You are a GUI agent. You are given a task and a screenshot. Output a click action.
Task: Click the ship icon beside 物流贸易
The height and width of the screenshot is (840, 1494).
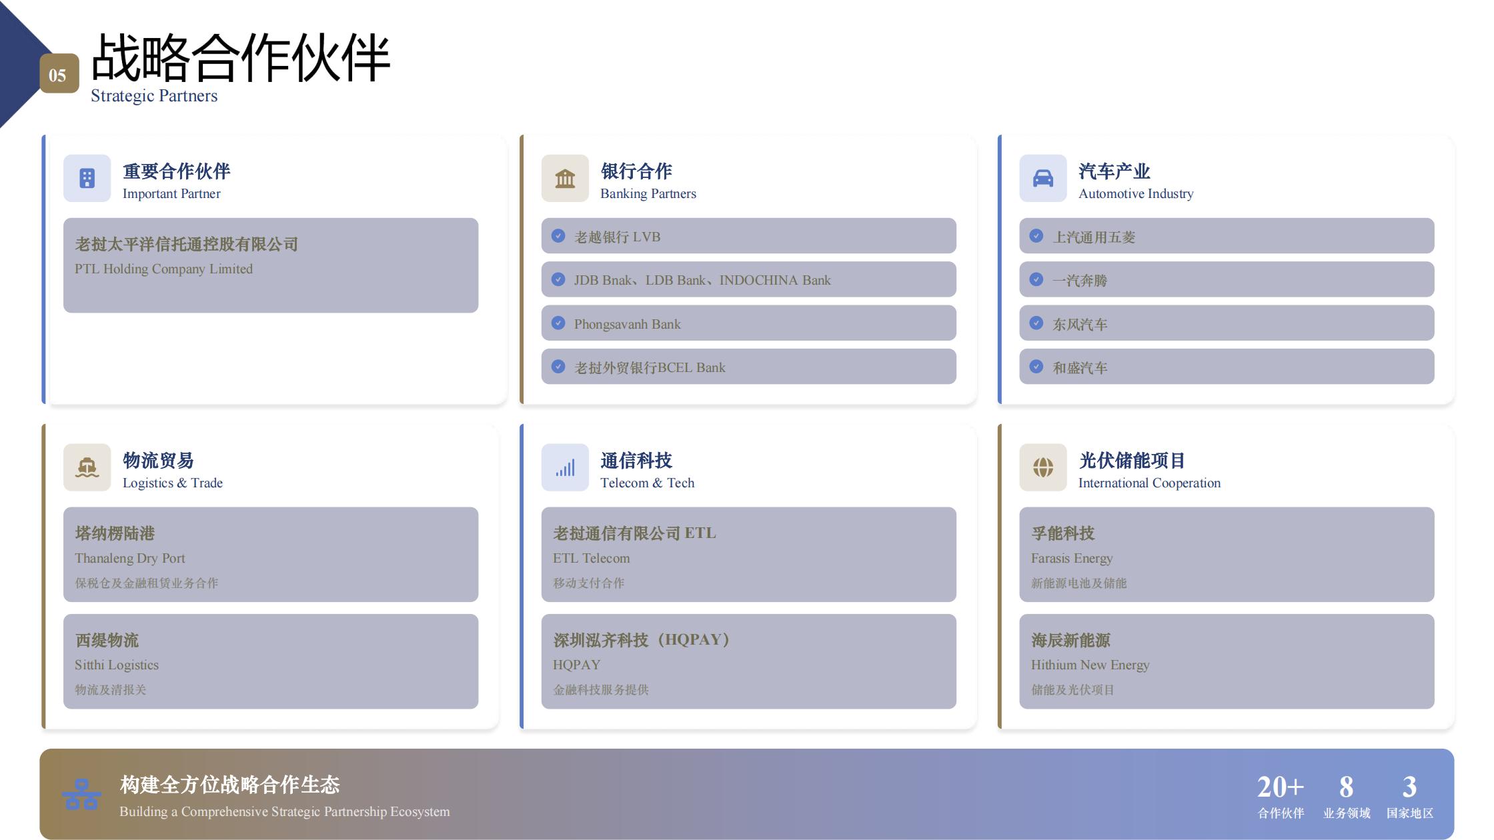[87, 467]
